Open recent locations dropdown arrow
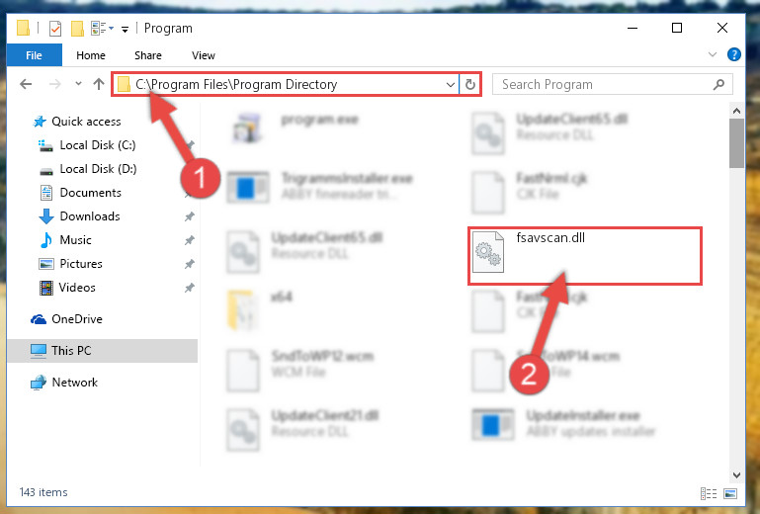Screen dimensions: 760x514 point(78,84)
